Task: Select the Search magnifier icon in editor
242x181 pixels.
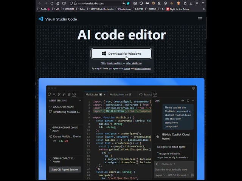Action: click(54, 94)
